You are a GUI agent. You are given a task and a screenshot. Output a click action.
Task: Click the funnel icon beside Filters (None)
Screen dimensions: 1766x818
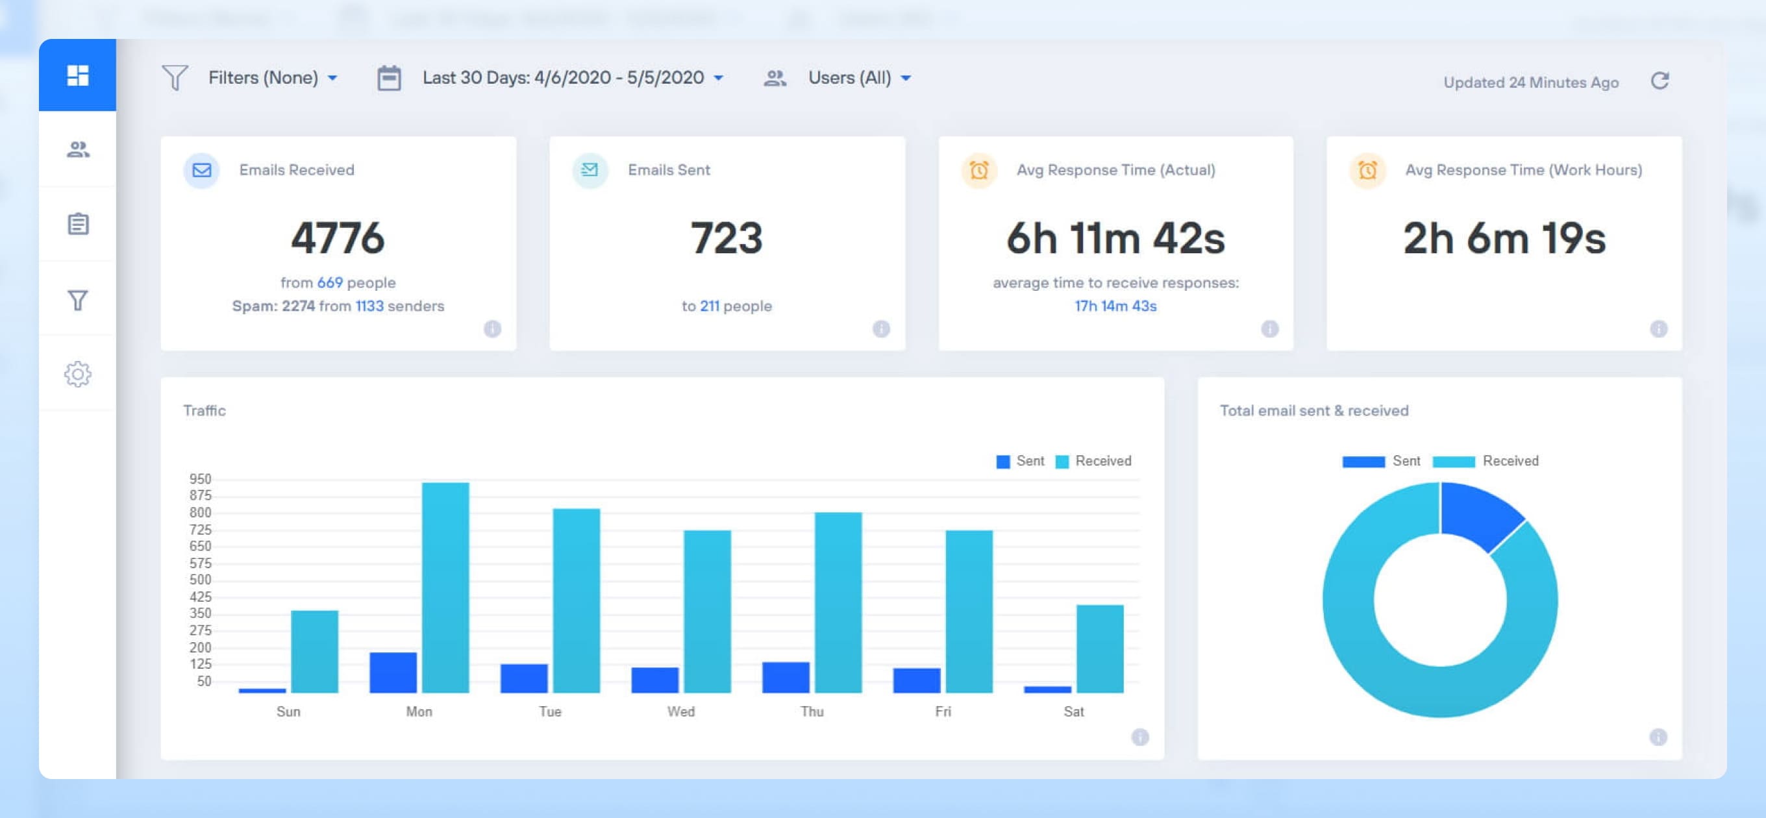pyautogui.click(x=174, y=77)
